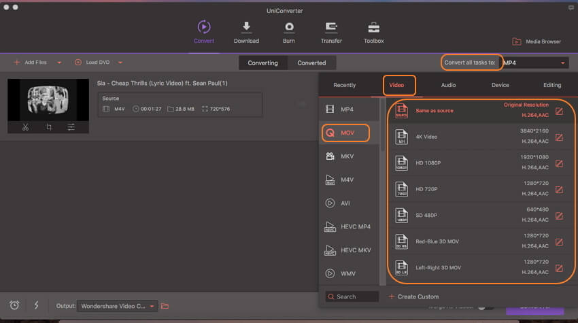
Task: Click Add Files button
Action: tap(30, 63)
